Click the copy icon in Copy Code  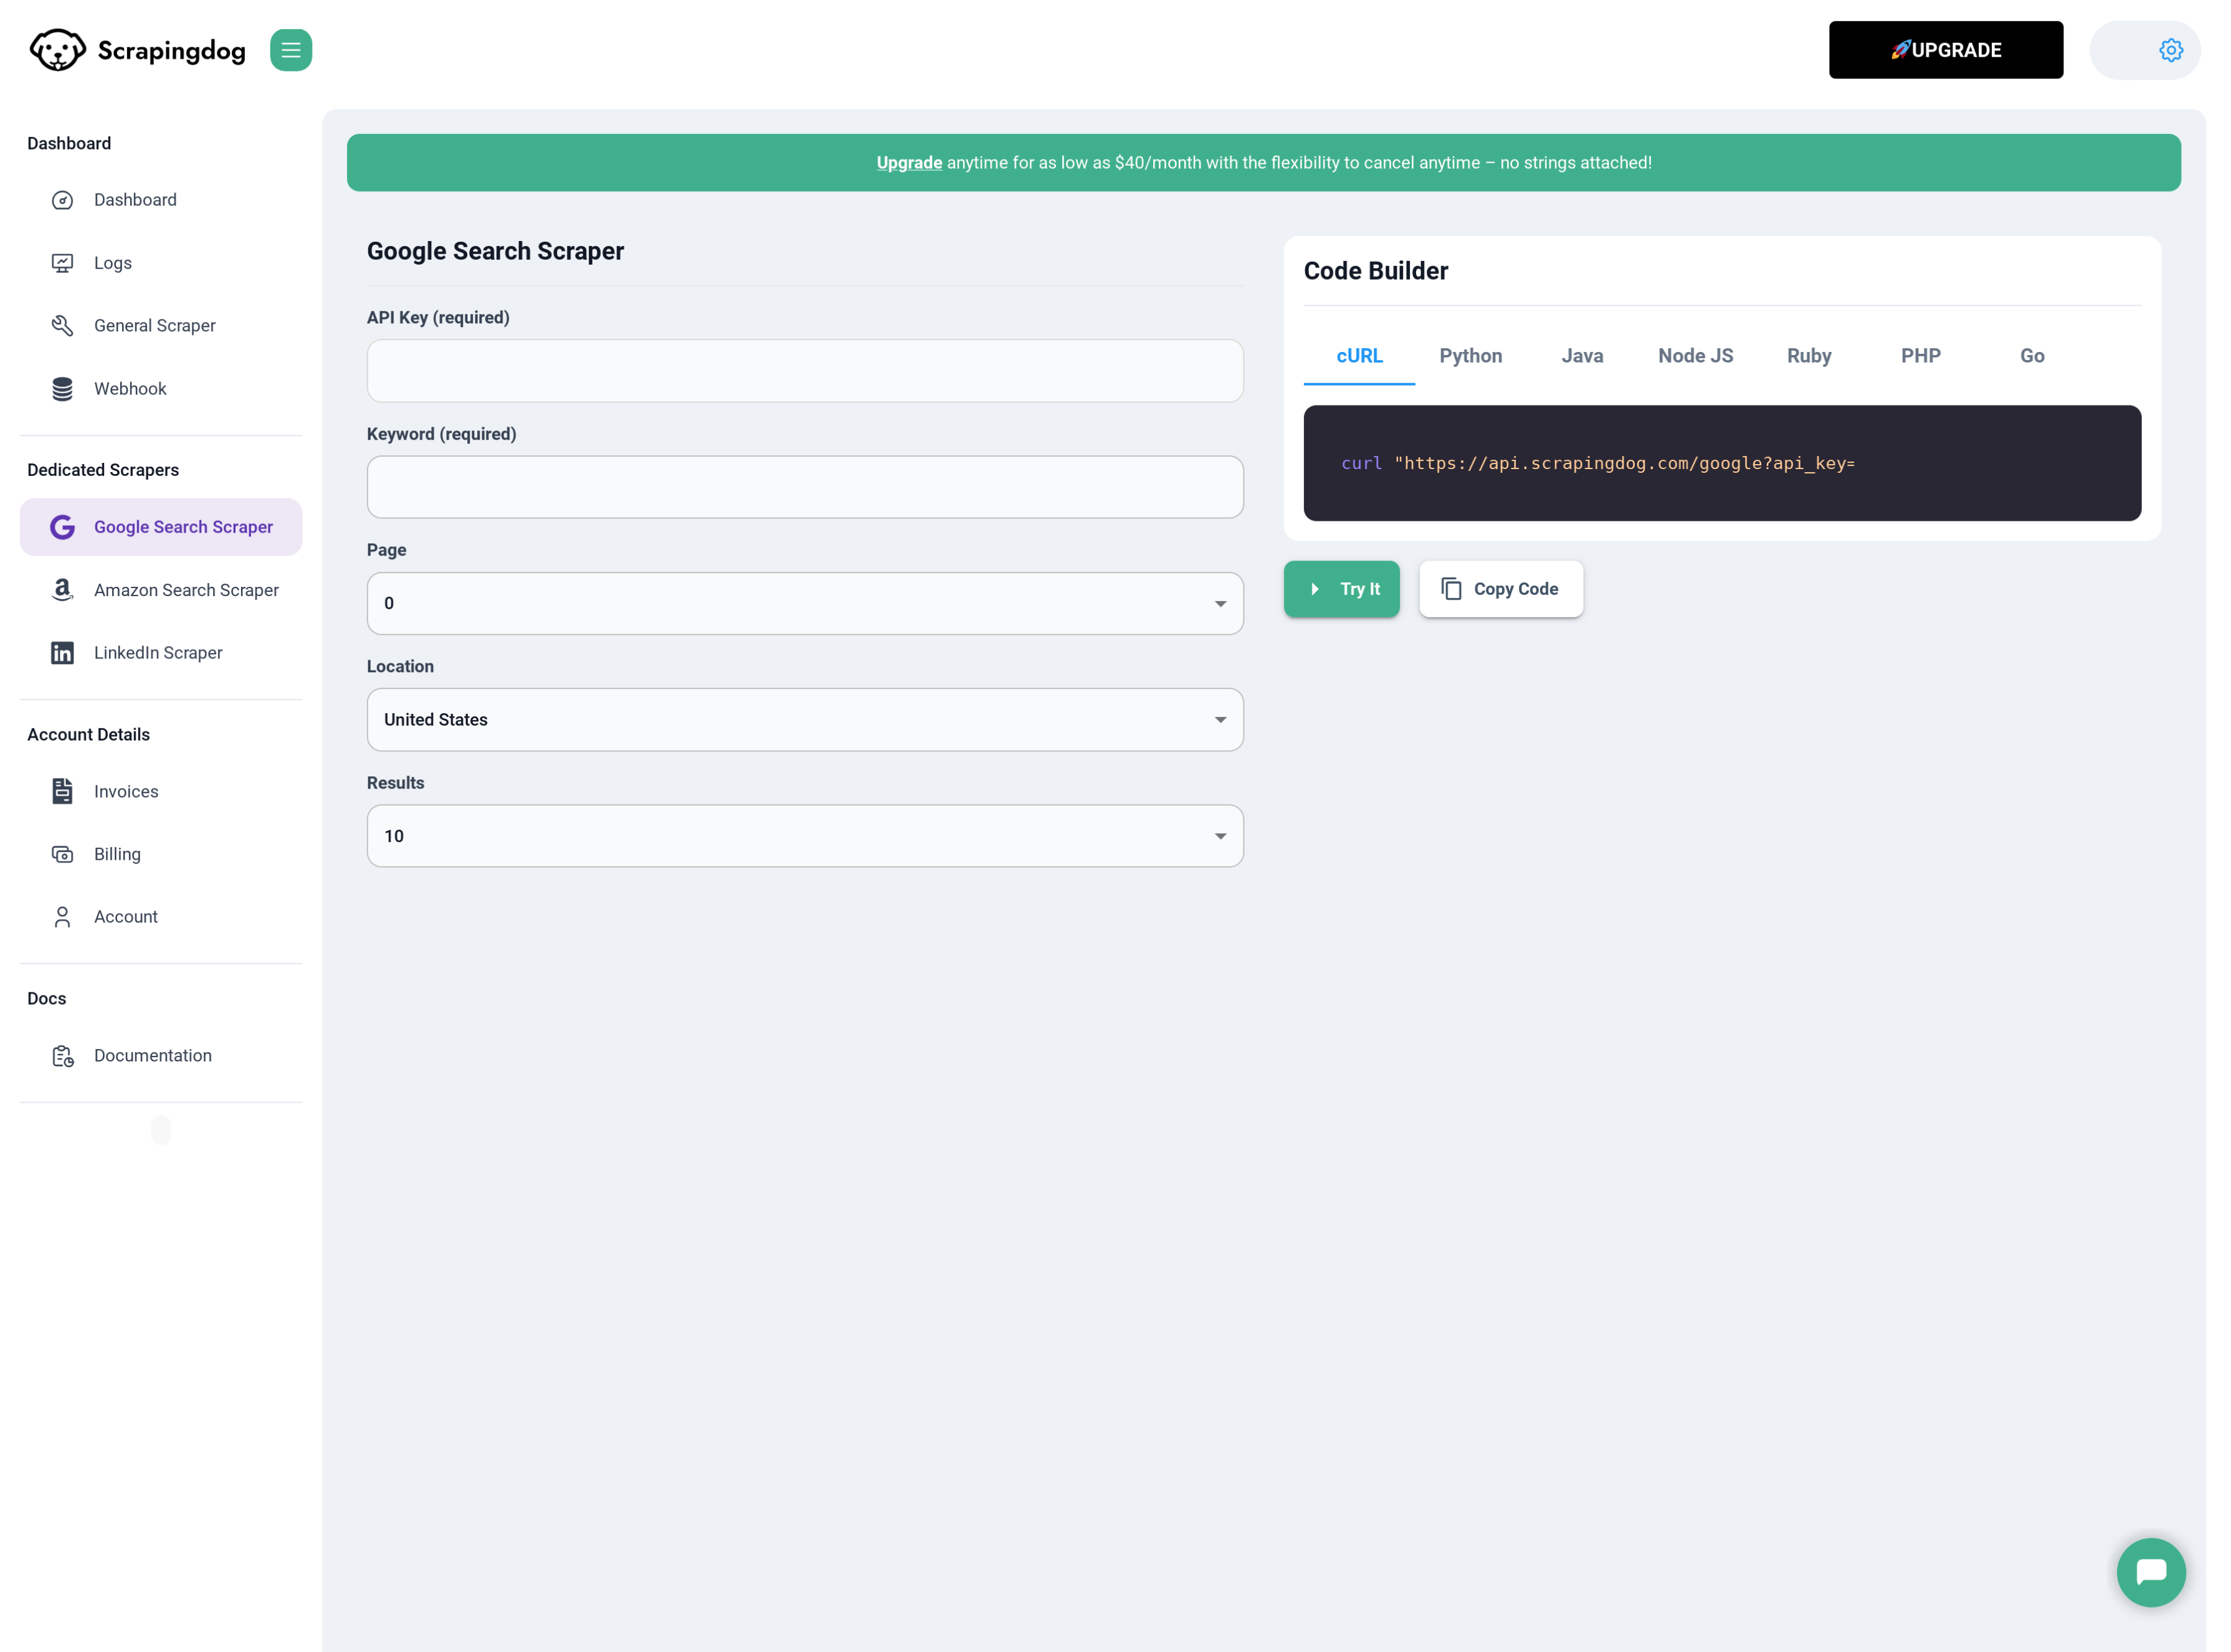tap(1451, 589)
